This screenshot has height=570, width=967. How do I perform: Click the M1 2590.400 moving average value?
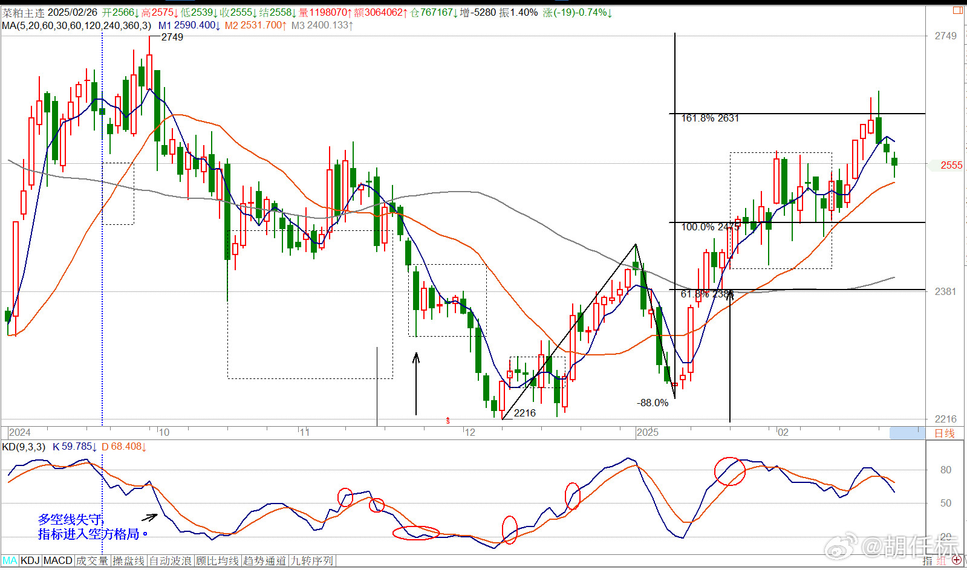point(190,25)
